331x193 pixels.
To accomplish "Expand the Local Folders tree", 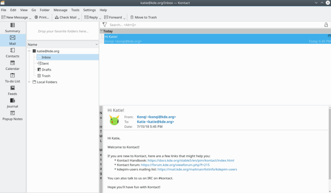I will click(x=29, y=82).
